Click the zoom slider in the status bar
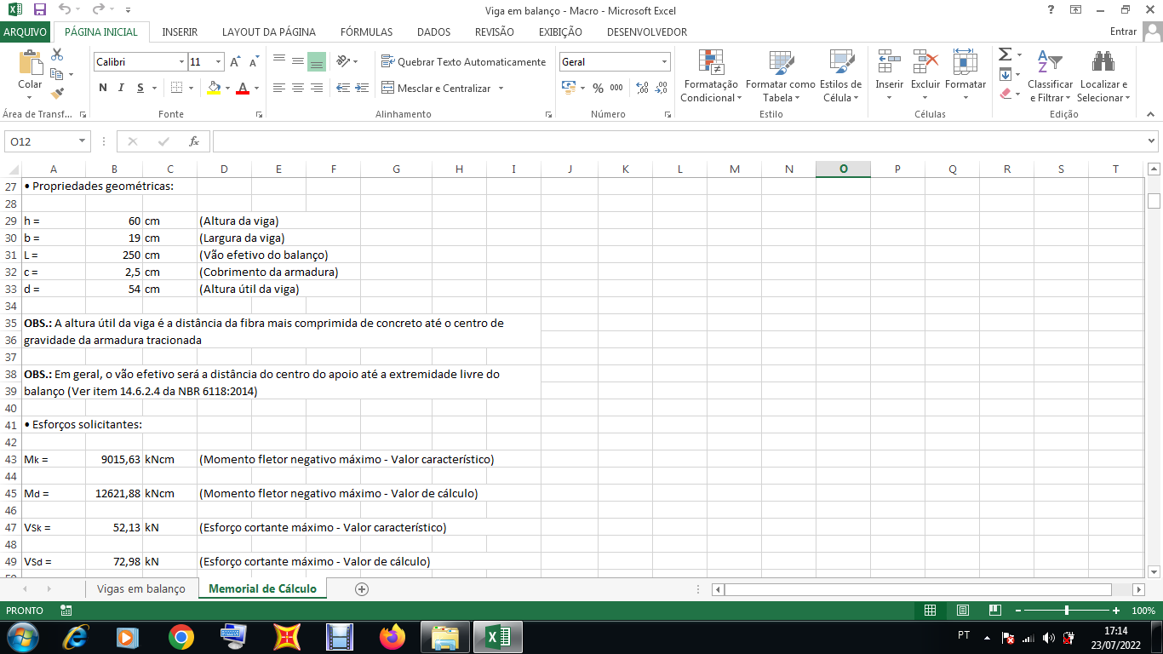 pos(1067,611)
